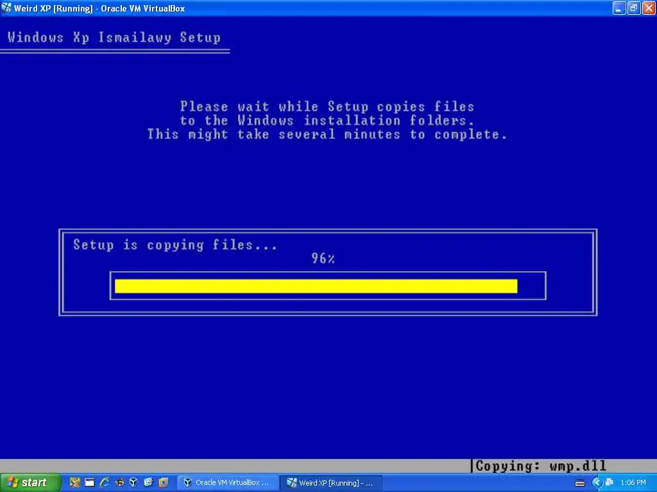
Task: Click the last orange Quick Launch icon
Action: point(163,482)
